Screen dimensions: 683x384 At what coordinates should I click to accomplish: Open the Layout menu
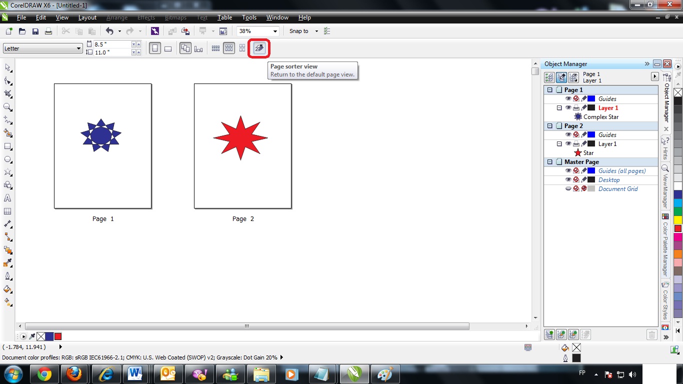[x=87, y=17]
